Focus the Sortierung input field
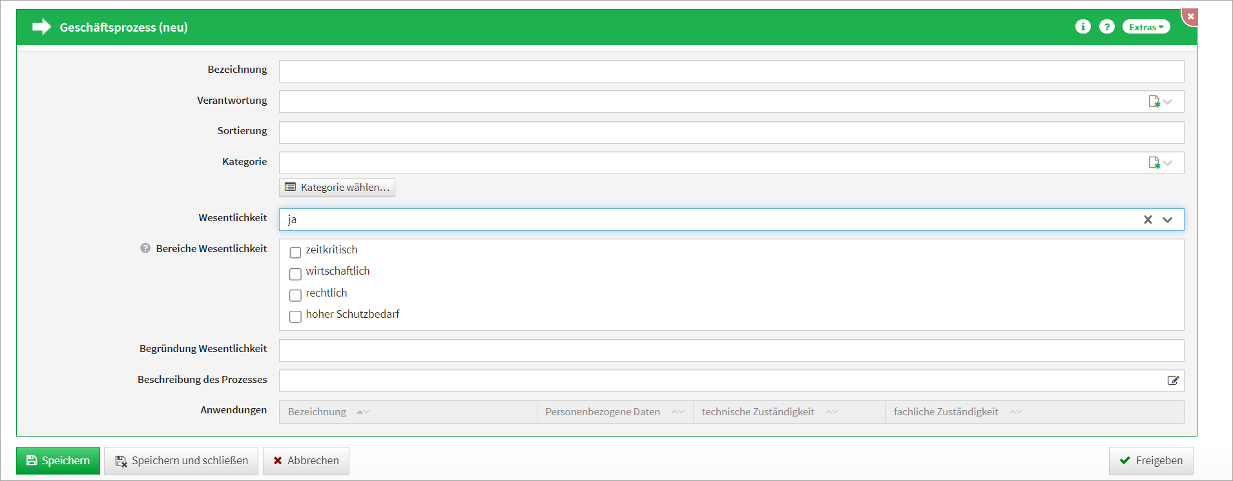This screenshot has height=481, width=1233. [731, 132]
